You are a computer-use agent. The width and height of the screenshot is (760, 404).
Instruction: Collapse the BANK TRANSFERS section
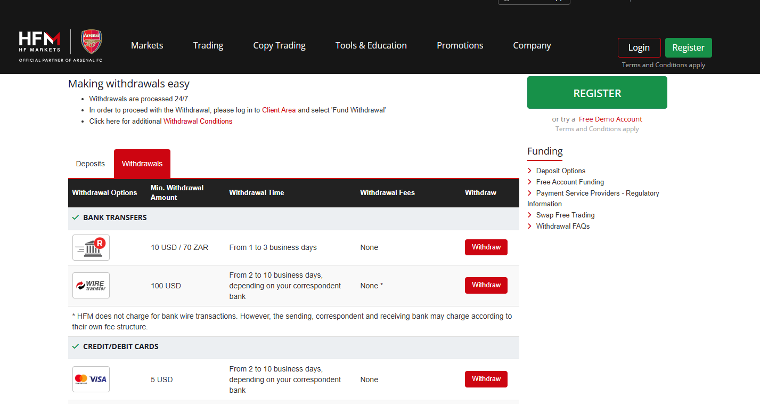[293, 218]
